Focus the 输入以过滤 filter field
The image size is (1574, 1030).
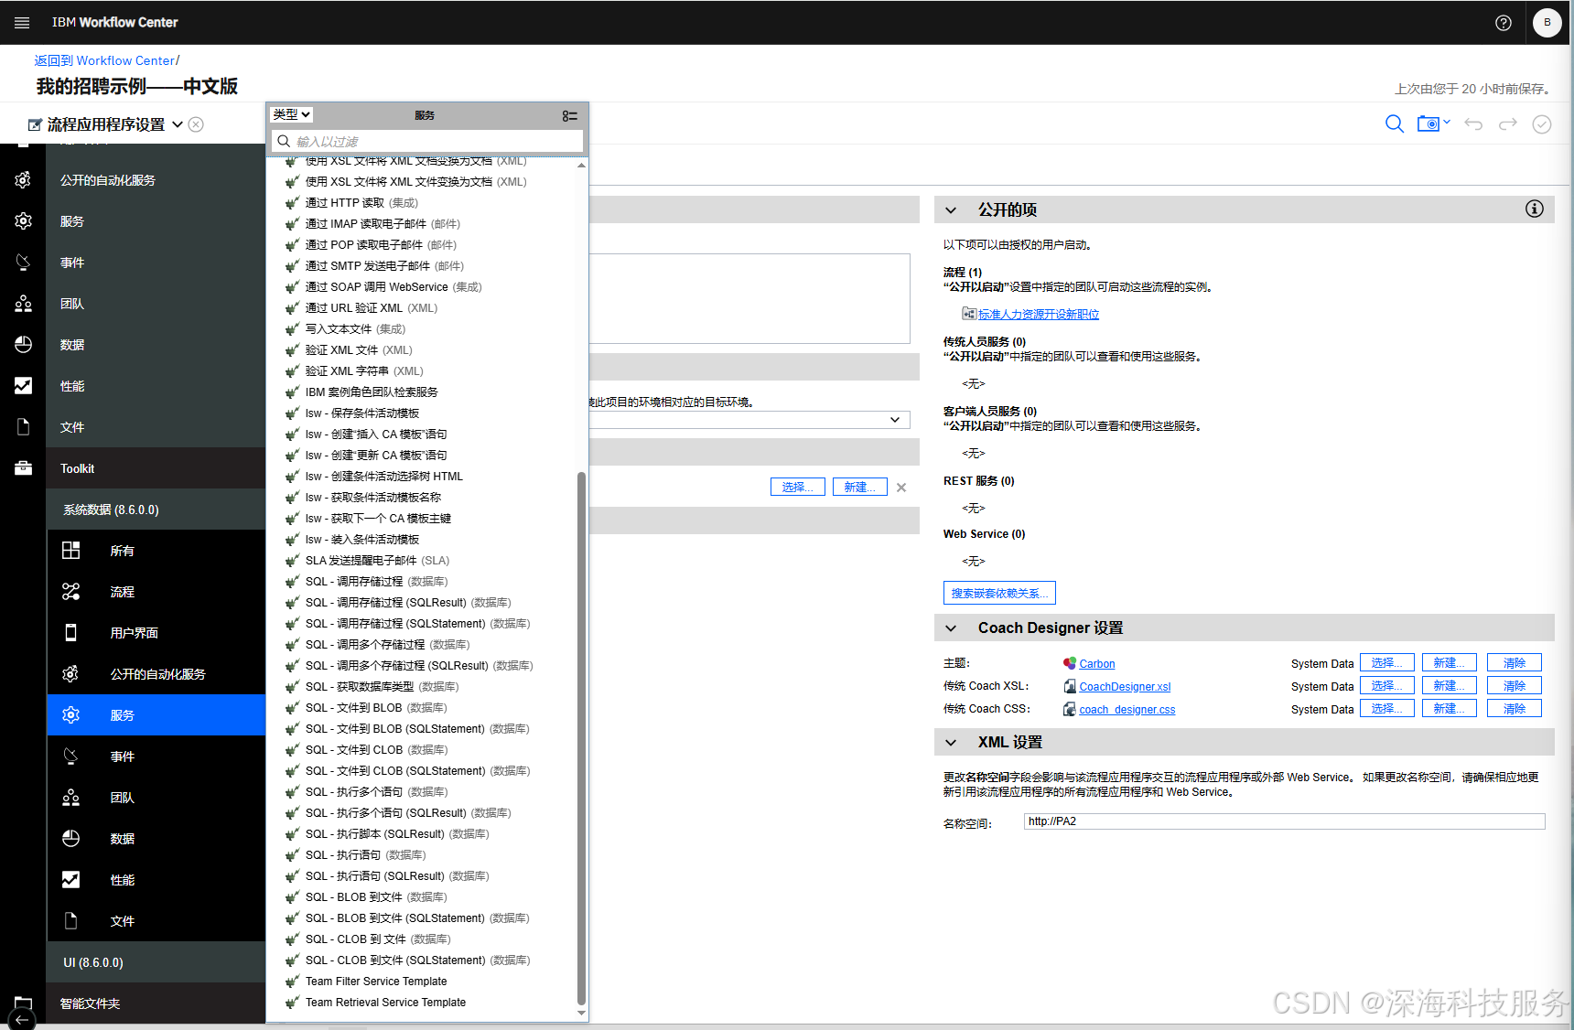pyautogui.click(x=427, y=141)
